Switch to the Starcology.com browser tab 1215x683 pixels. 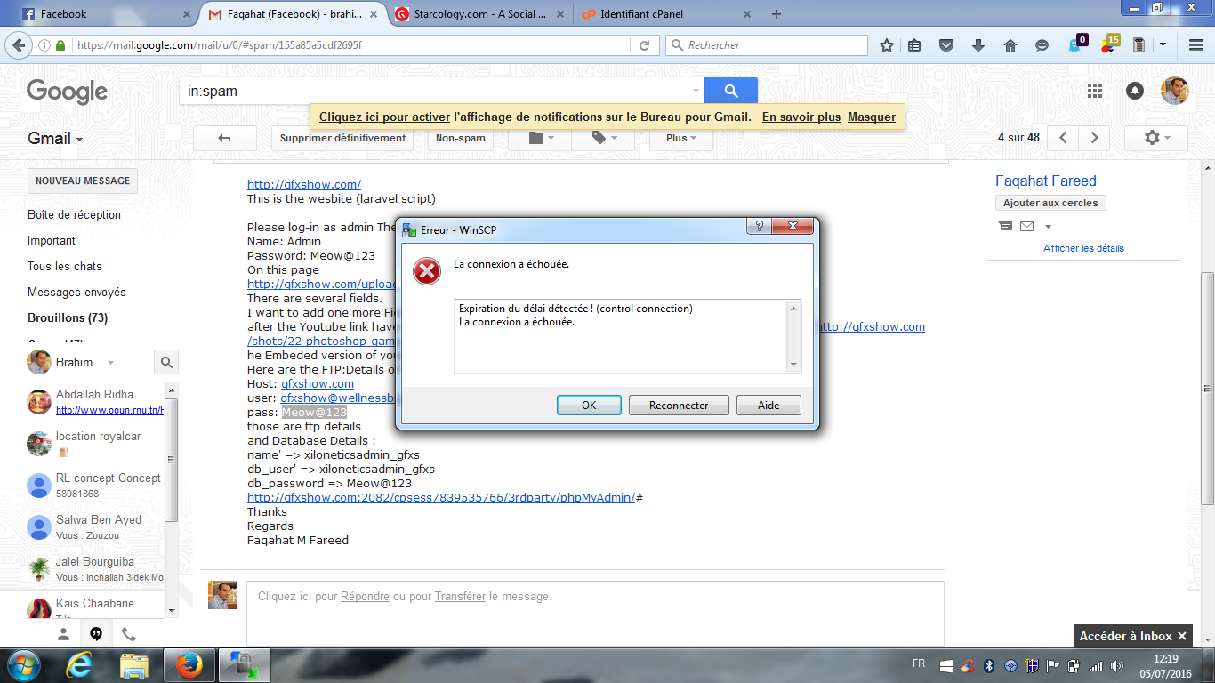click(x=479, y=13)
